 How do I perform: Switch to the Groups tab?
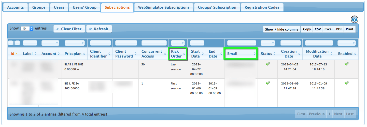pyautogui.click(x=39, y=7)
